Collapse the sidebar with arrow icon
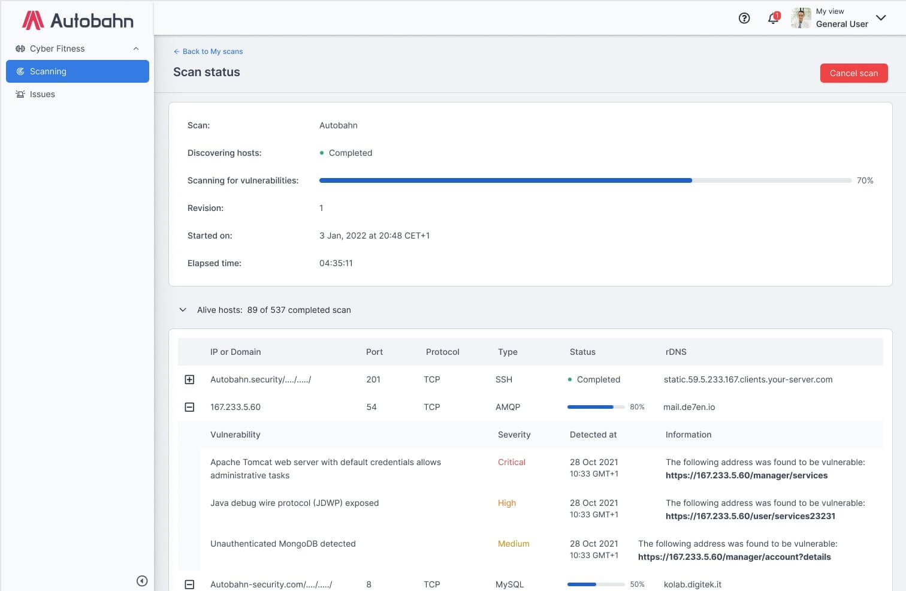Screen dimensions: 906x591 (142, 580)
